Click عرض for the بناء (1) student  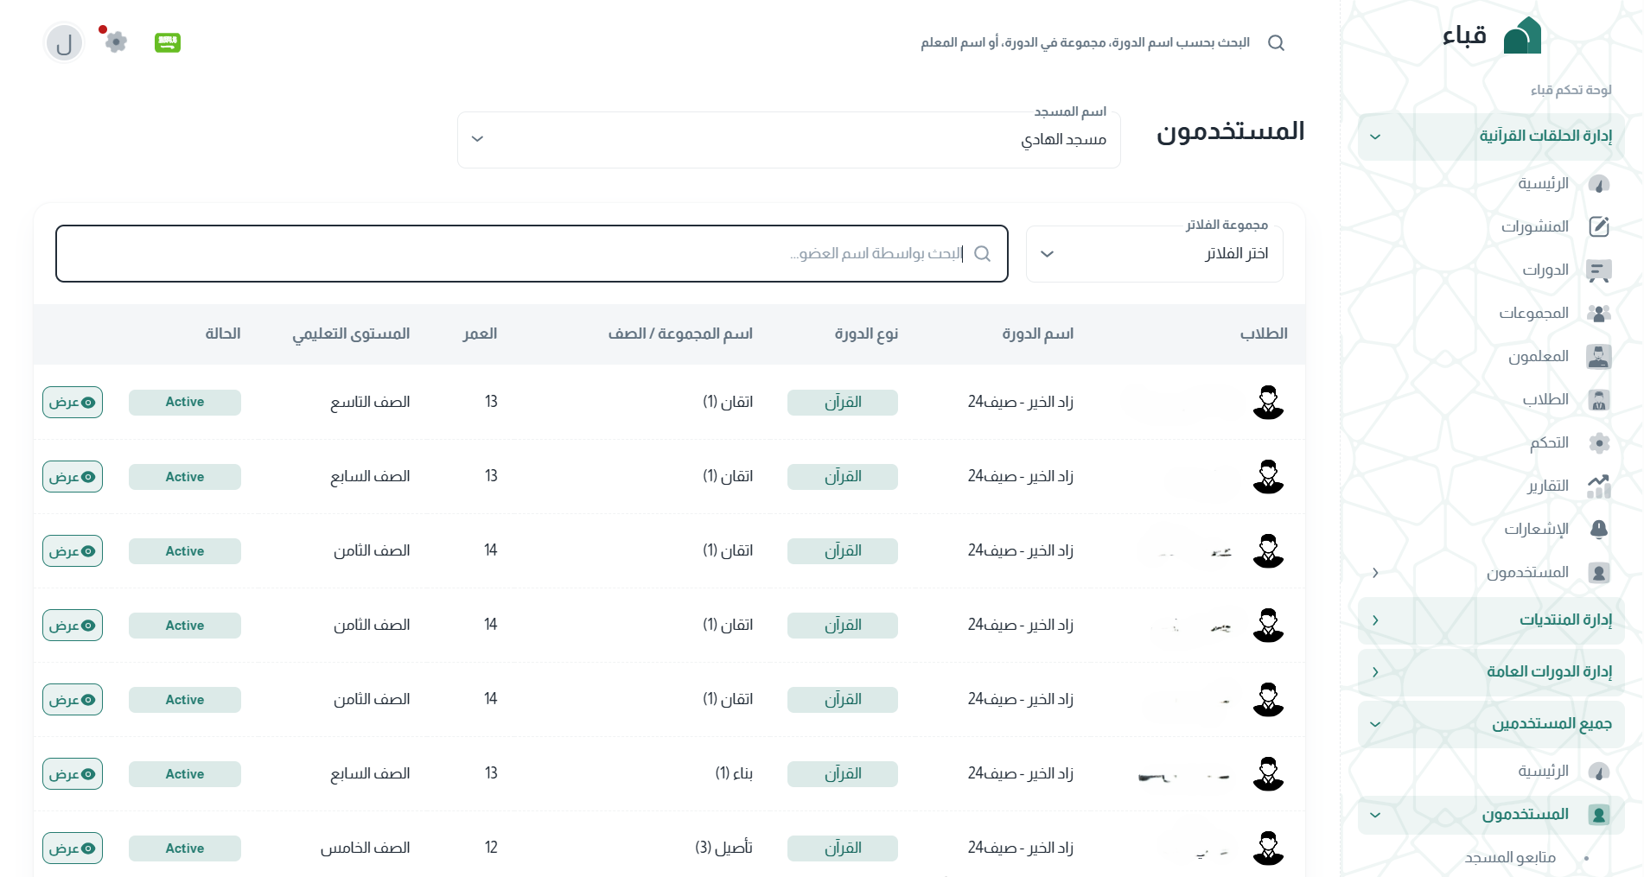pyautogui.click(x=73, y=774)
